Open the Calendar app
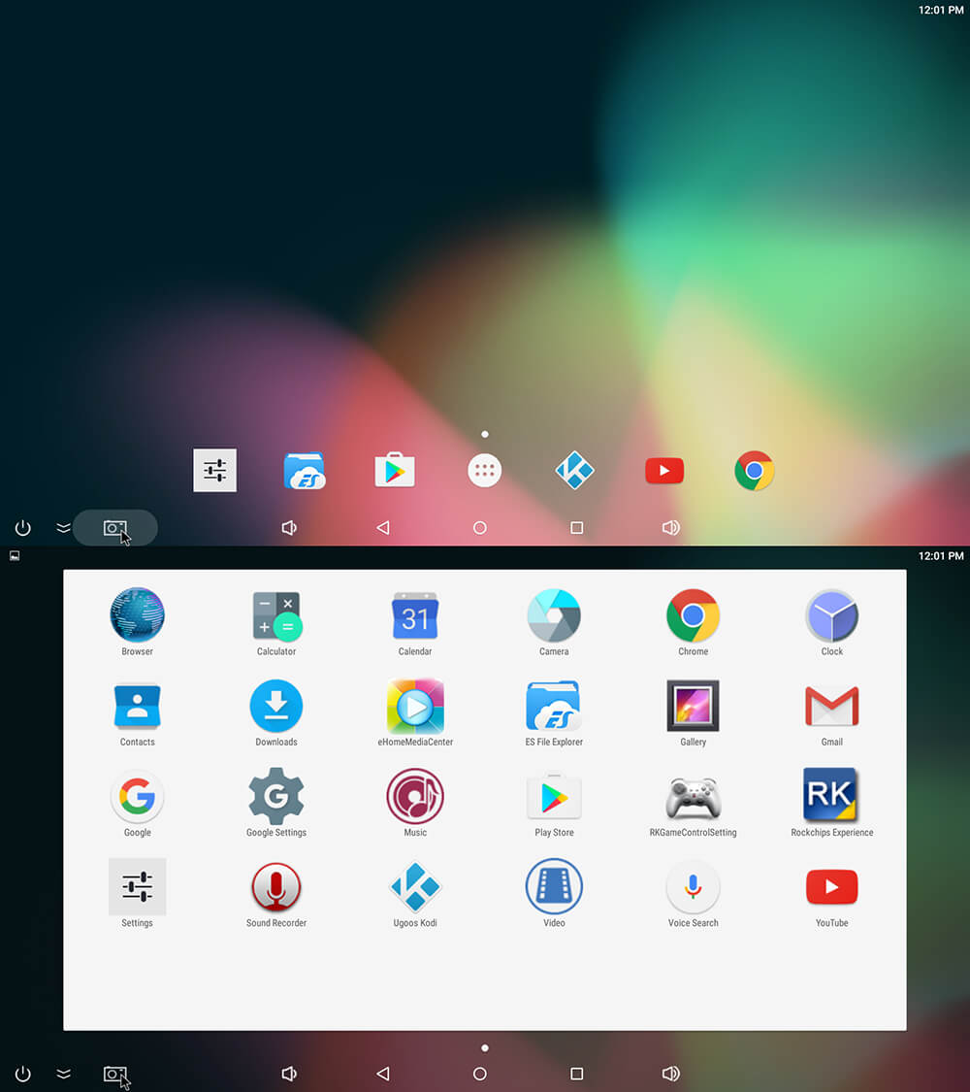 [x=415, y=615]
